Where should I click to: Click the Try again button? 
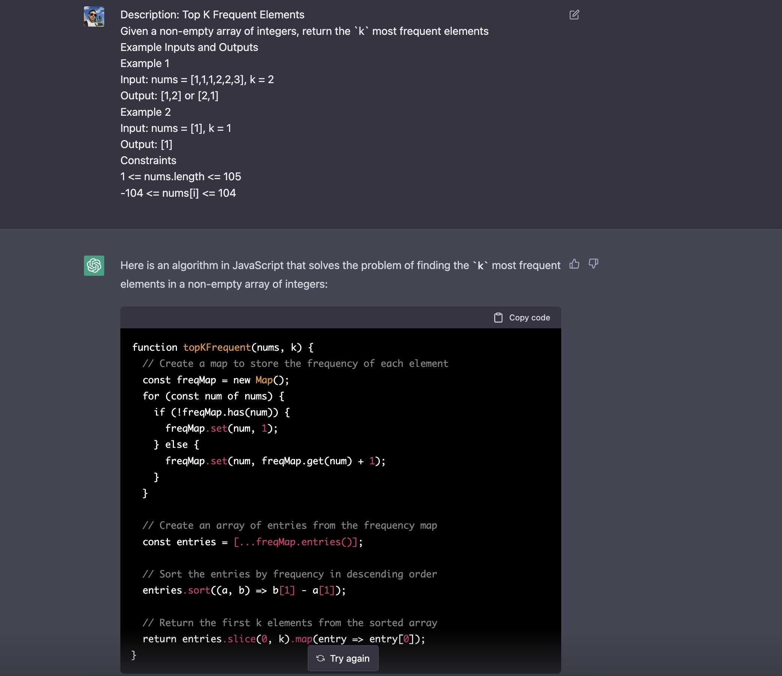point(343,658)
